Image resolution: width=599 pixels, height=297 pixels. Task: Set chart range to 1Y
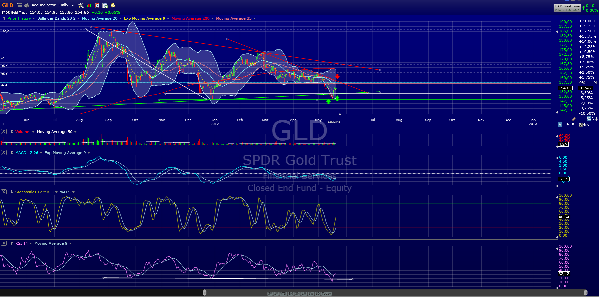[276, 294]
